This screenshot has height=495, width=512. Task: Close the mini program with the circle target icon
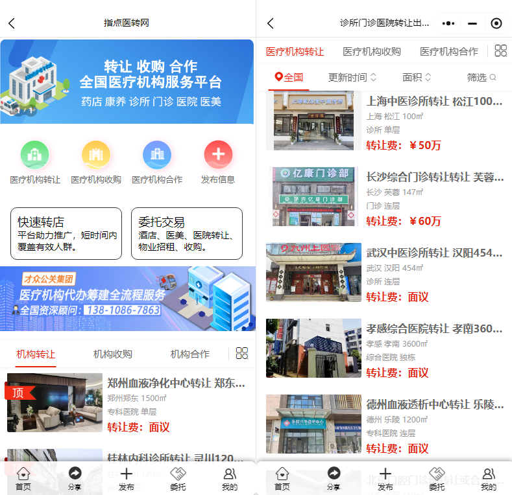(496, 23)
